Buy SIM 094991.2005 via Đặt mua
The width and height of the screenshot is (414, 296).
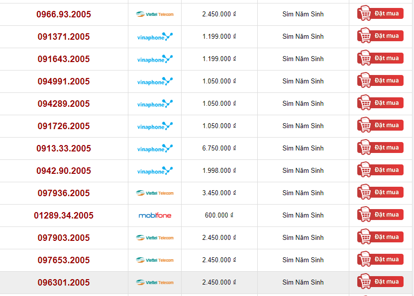(380, 80)
